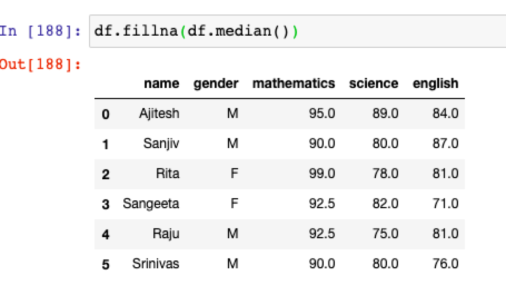Click the Sangeeta name cell

(151, 204)
